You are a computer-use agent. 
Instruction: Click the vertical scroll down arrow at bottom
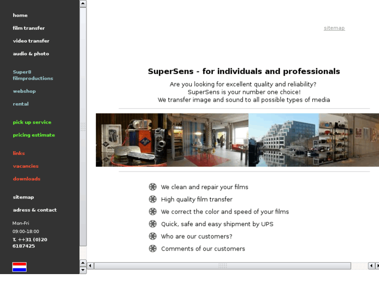click(83, 270)
